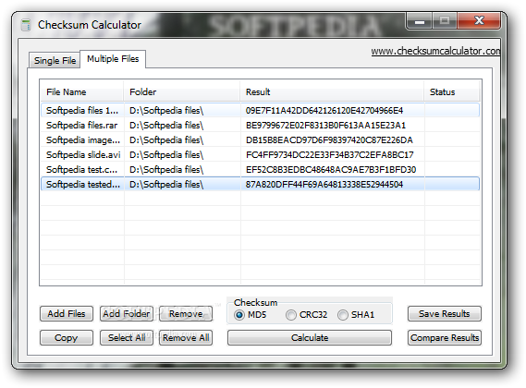Image resolution: width=526 pixels, height=388 pixels.
Task: Click the hash result BE9799672E02F8313B0F613AA15E23A1
Action: click(325, 125)
